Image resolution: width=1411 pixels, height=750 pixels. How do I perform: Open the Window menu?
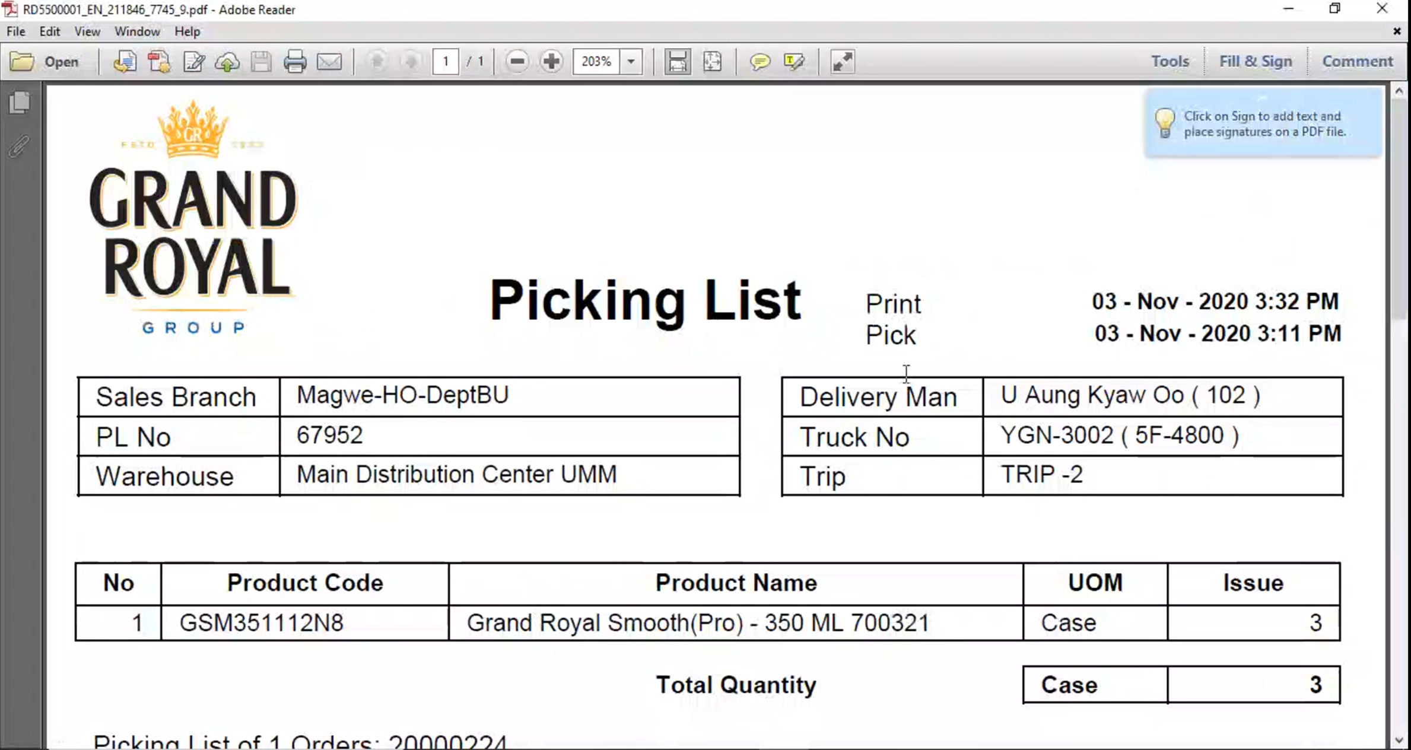[x=137, y=31]
